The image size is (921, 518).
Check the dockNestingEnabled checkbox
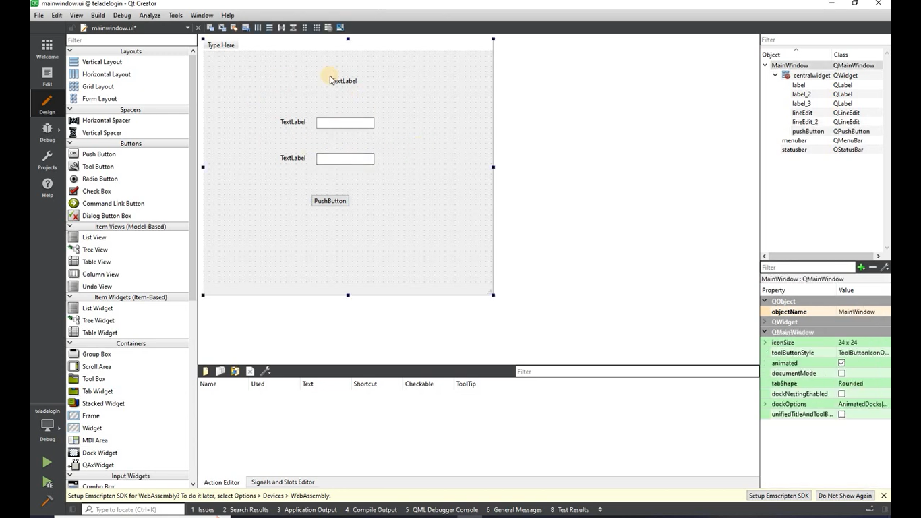coord(841,394)
